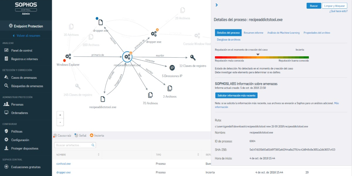This screenshot has height=176, width=352.
Task: Open the Detalles del proceso tab
Action: click(x=228, y=33)
